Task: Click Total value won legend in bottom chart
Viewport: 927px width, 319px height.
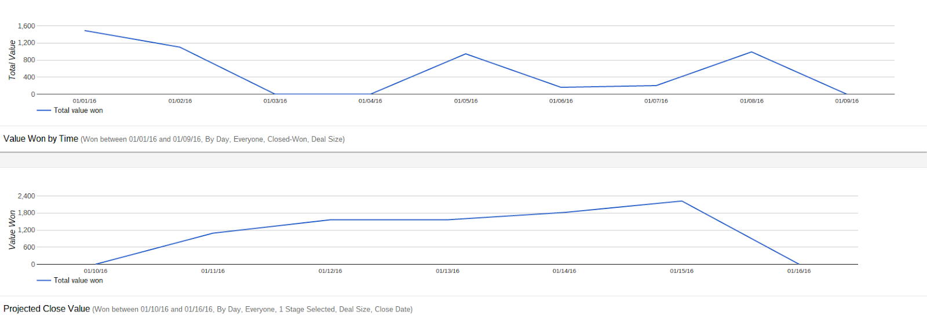Action: tap(78, 281)
